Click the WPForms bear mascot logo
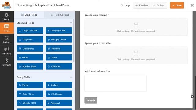196x110 pixels. pyautogui.click(x=6, y=5)
